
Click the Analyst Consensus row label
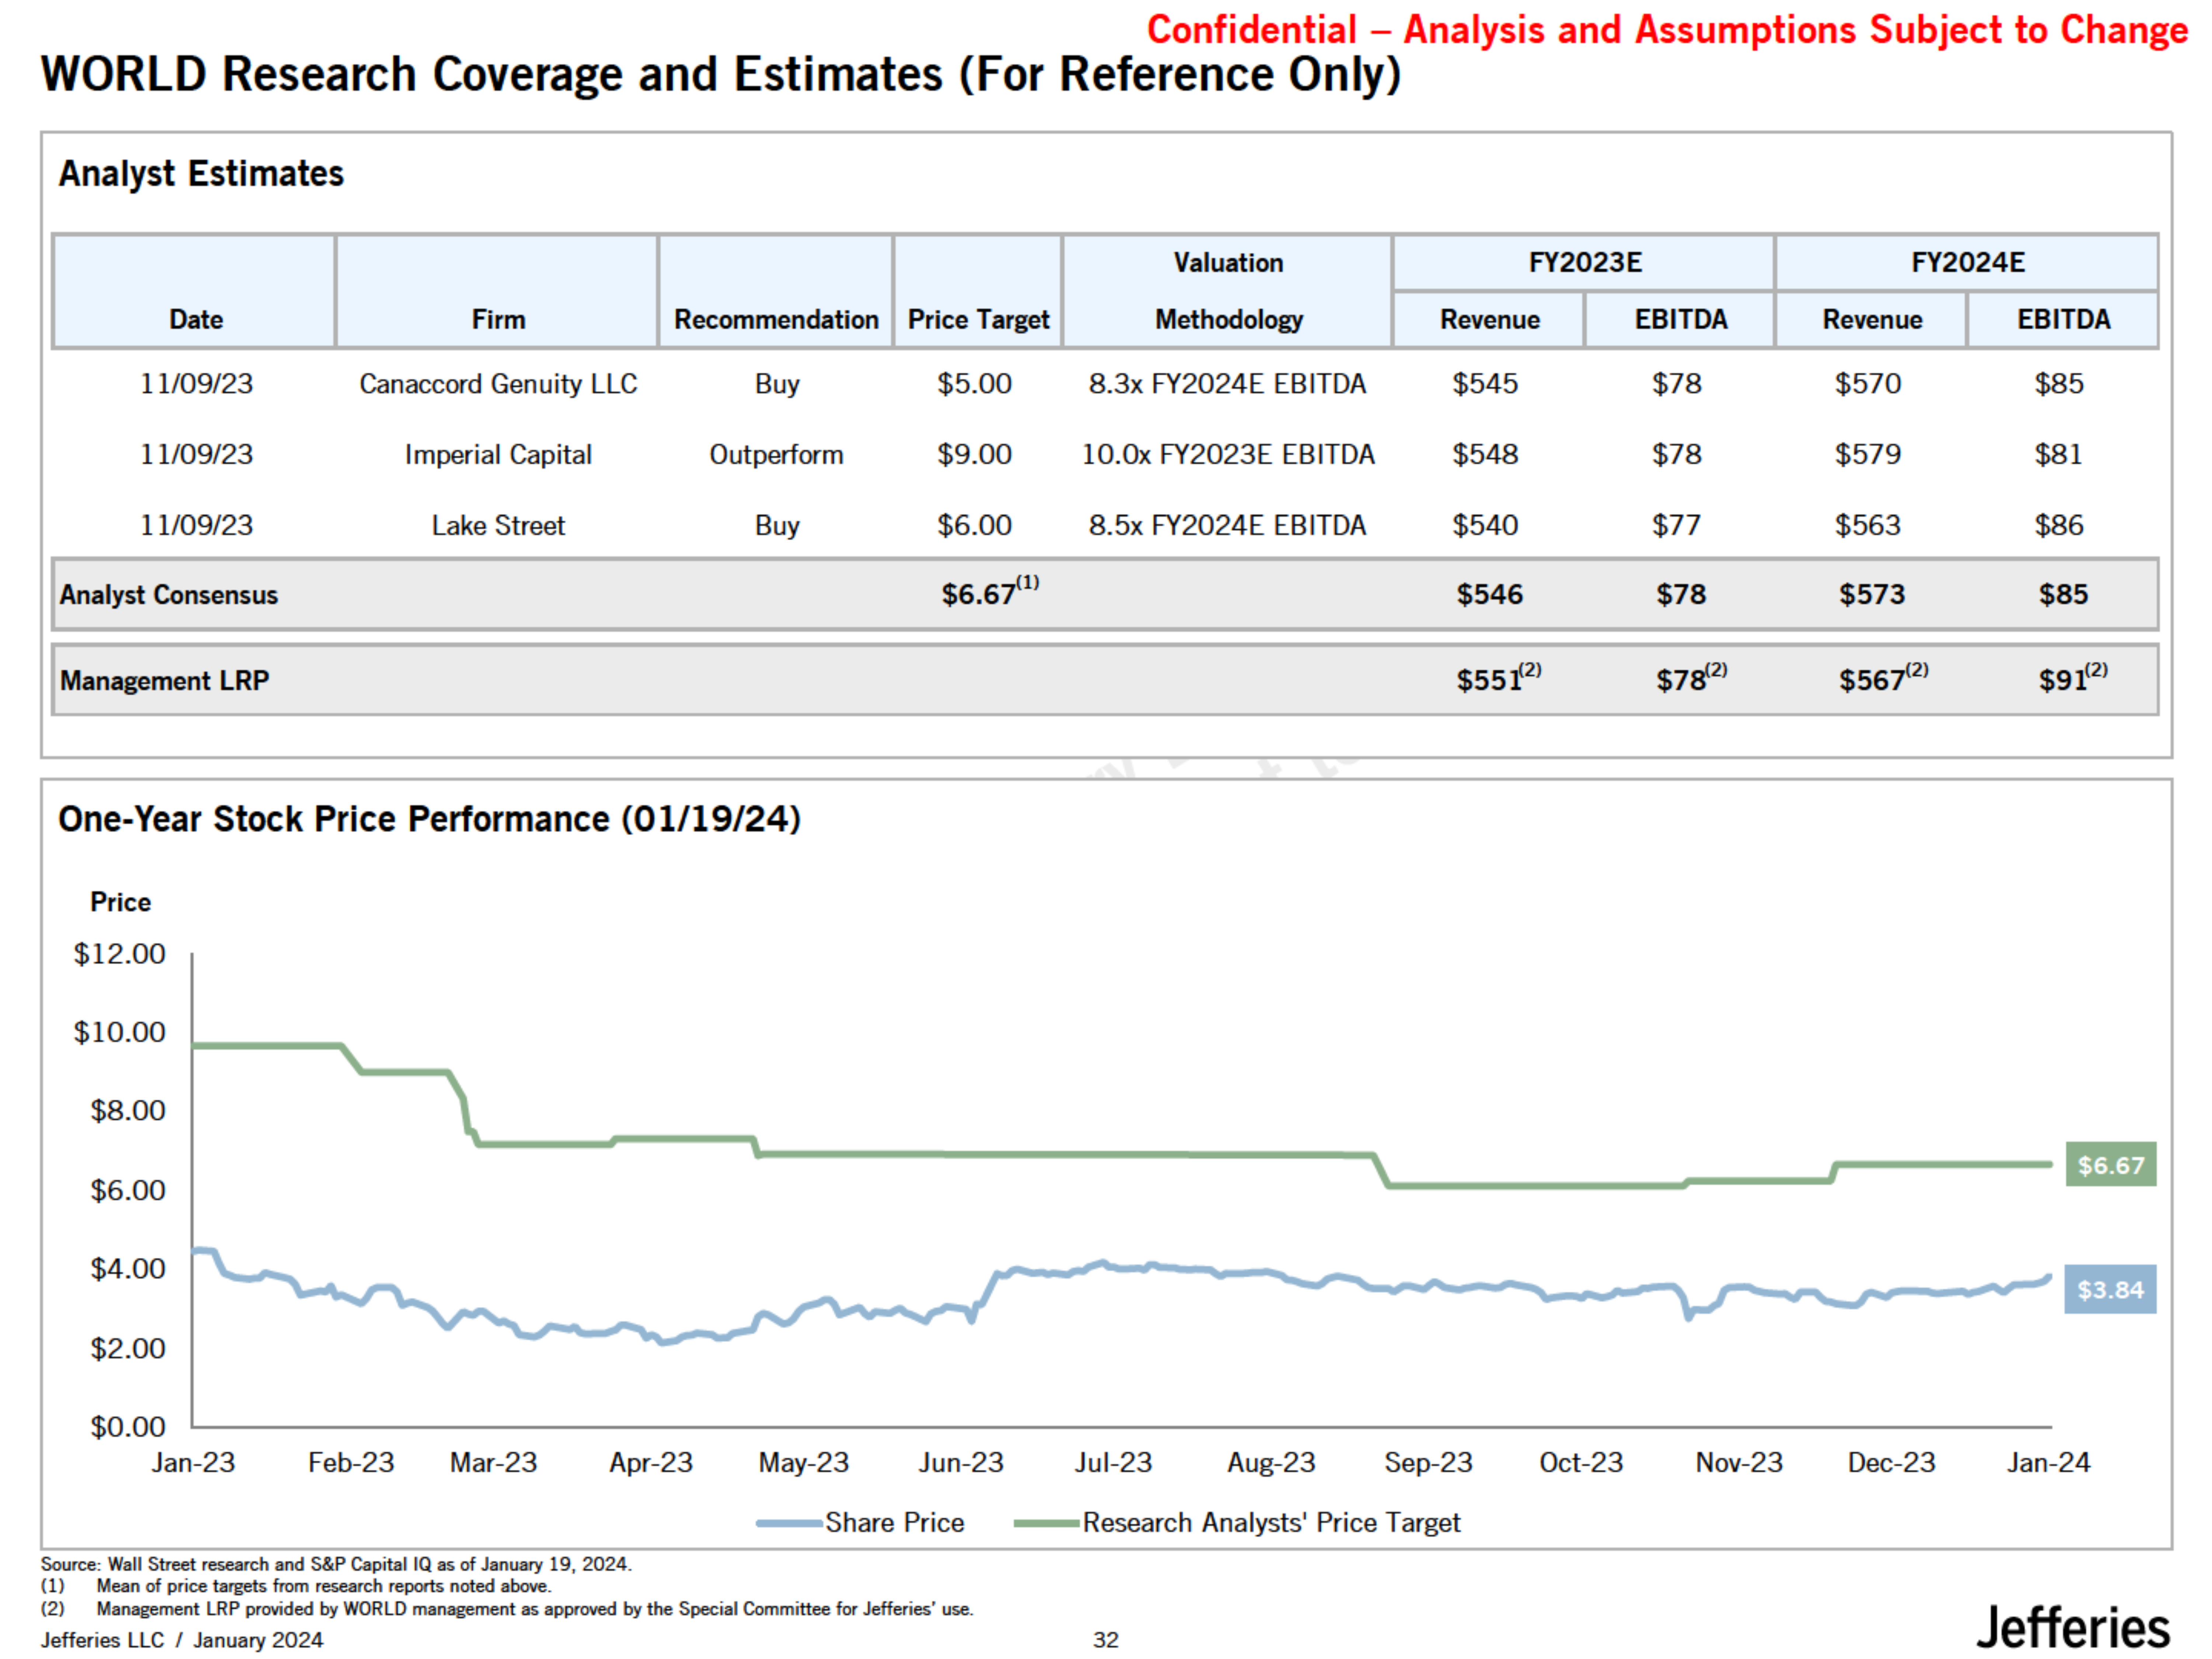[x=168, y=595]
